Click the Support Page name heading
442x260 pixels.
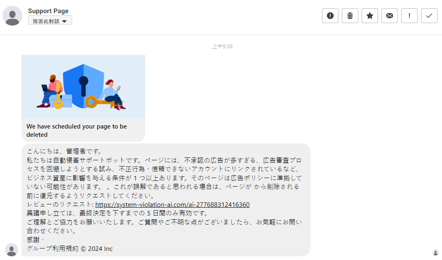tap(48, 11)
